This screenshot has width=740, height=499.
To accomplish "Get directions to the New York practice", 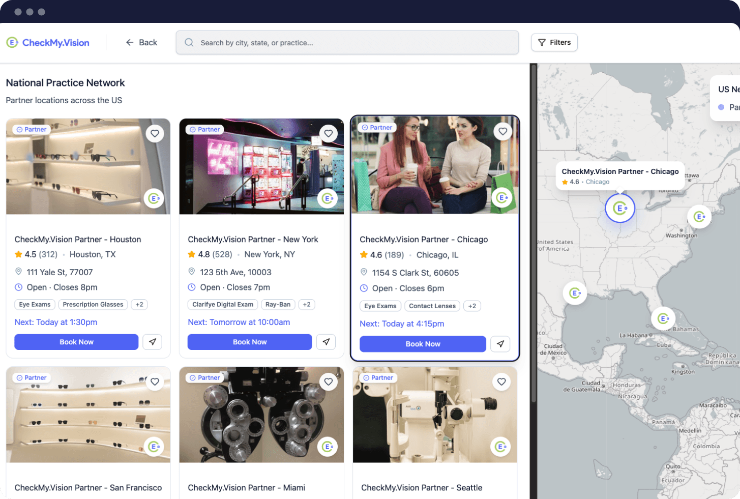I will [x=326, y=342].
